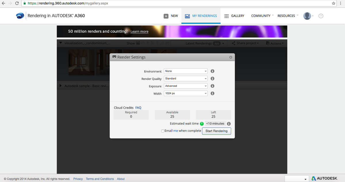This screenshot has height=182, width=345.
Task: Open the COMMUNITY menu
Action: 262,16
